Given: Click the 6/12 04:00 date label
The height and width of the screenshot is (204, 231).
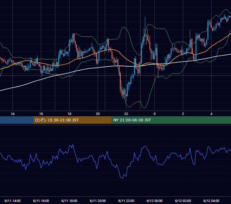Looking at the screenshot, I should (x=211, y=201).
